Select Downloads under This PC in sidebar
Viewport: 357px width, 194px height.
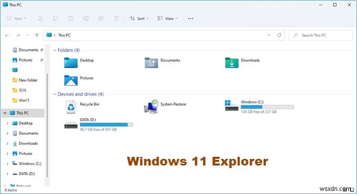tap(25, 143)
